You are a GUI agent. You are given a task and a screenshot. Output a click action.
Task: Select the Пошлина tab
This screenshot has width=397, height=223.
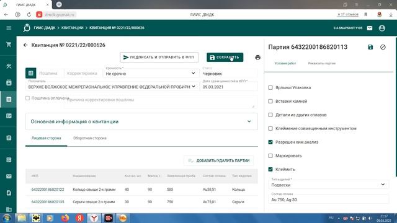pyautogui.click(x=48, y=73)
